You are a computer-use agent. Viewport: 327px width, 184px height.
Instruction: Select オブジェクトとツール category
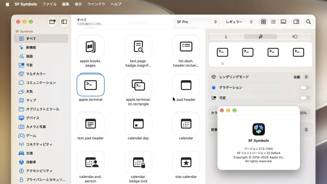point(41,109)
